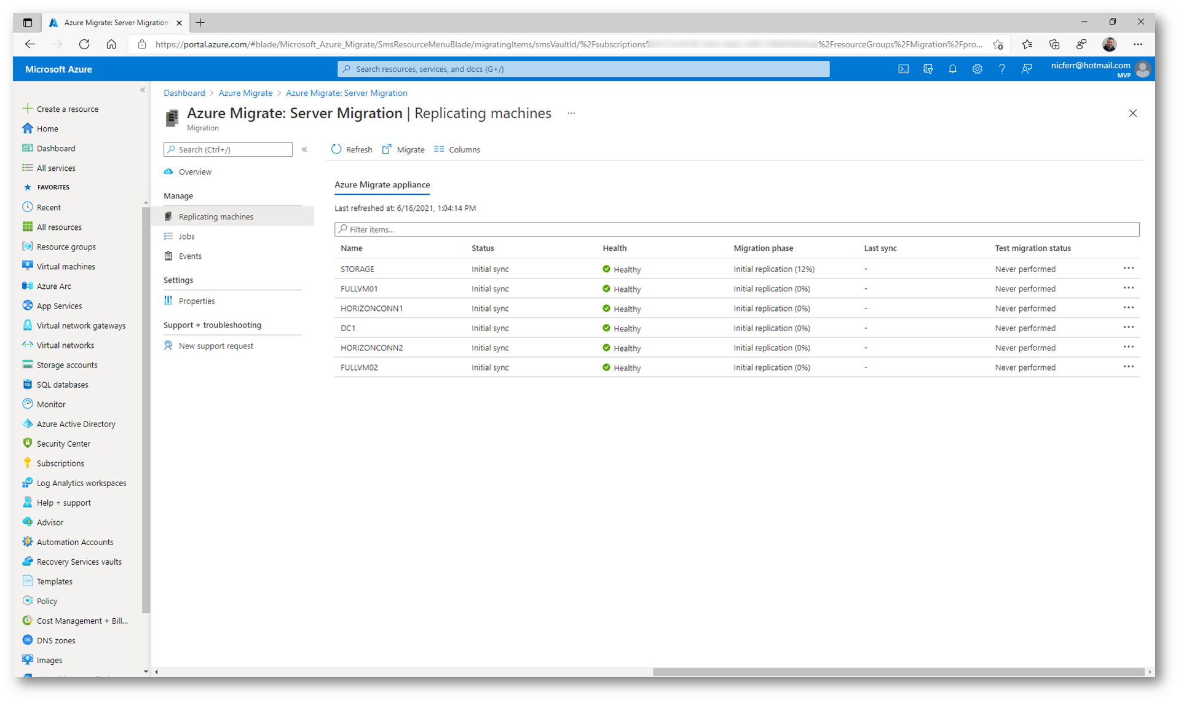Screen dimensions: 1181x703
Task: Open the notifications bell icon
Action: coord(952,69)
